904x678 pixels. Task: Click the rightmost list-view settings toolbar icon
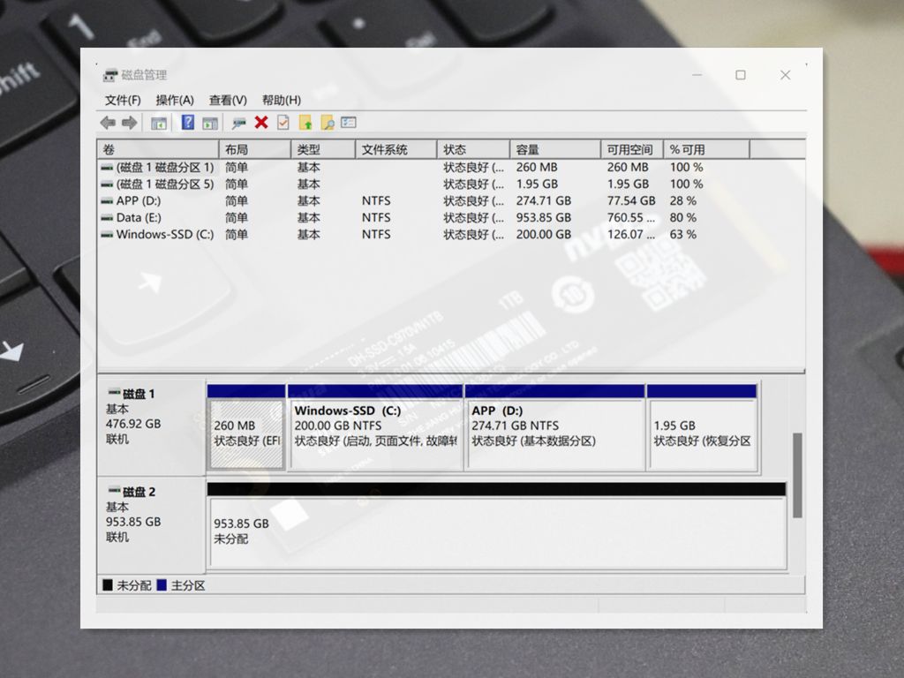349,122
